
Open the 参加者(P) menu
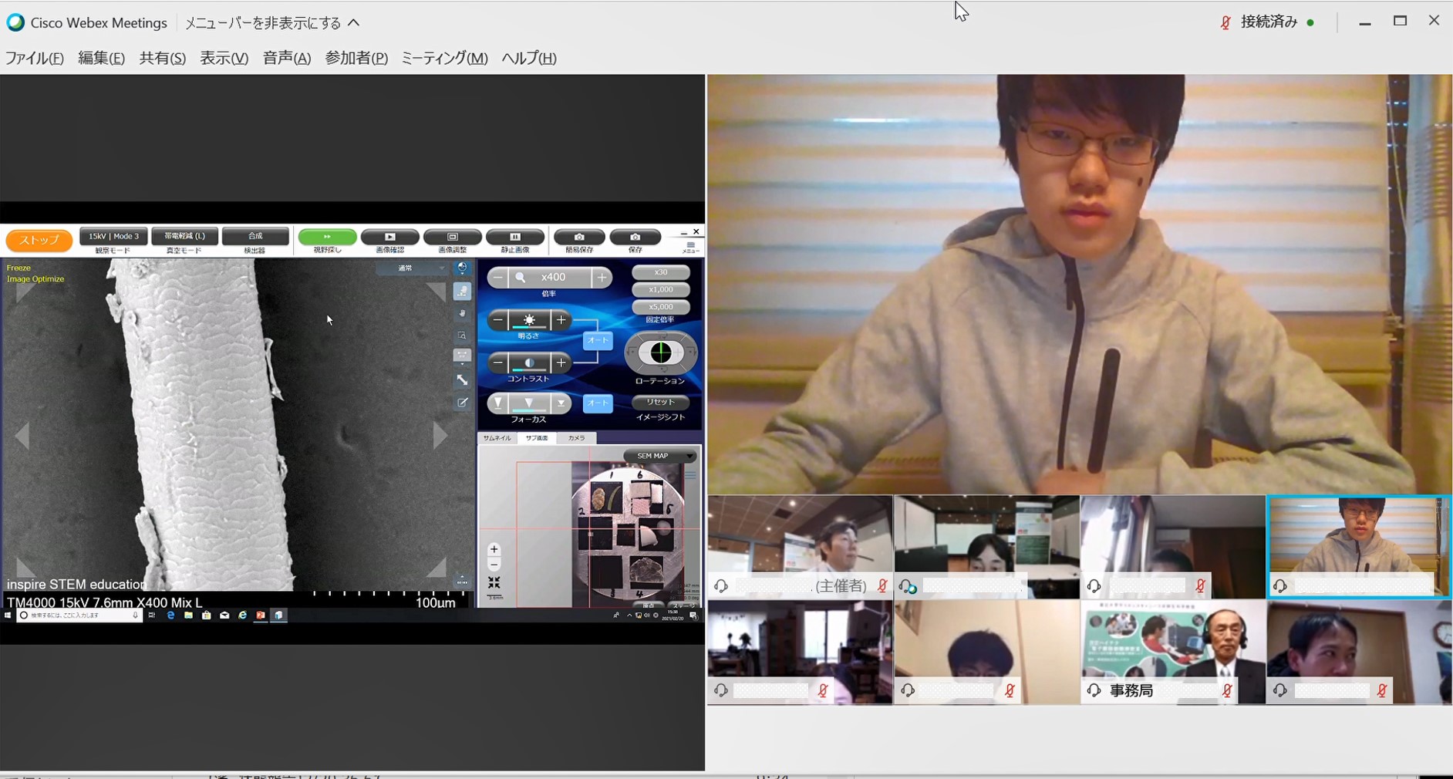(356, 59)
